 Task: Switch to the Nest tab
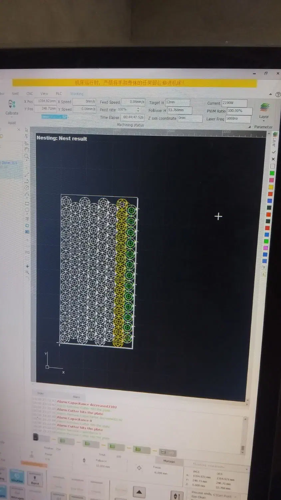click(x=15, y=94)
